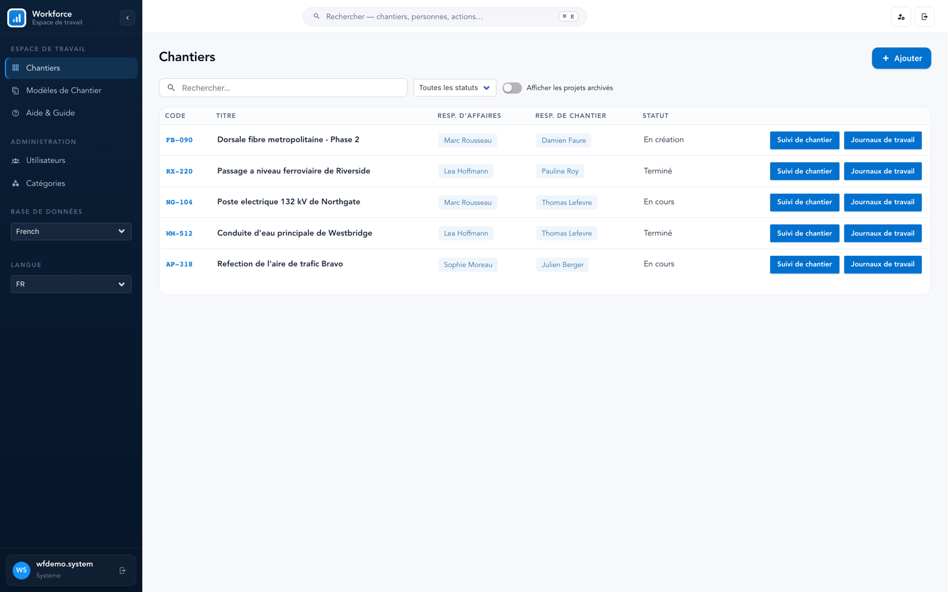The image size is (948, 592).
Task: Click the Modèles de Chantier copy icon
Action: click(x=16, y=91)
